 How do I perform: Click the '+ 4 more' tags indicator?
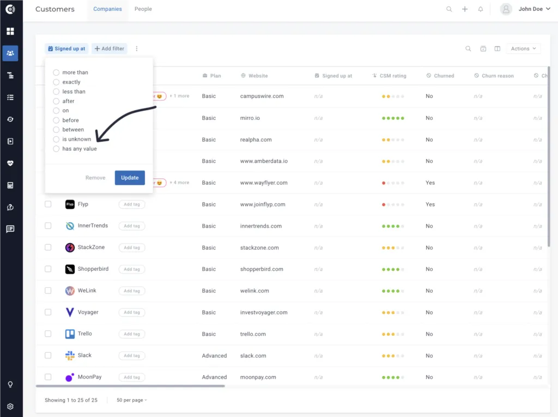point(180,183)
